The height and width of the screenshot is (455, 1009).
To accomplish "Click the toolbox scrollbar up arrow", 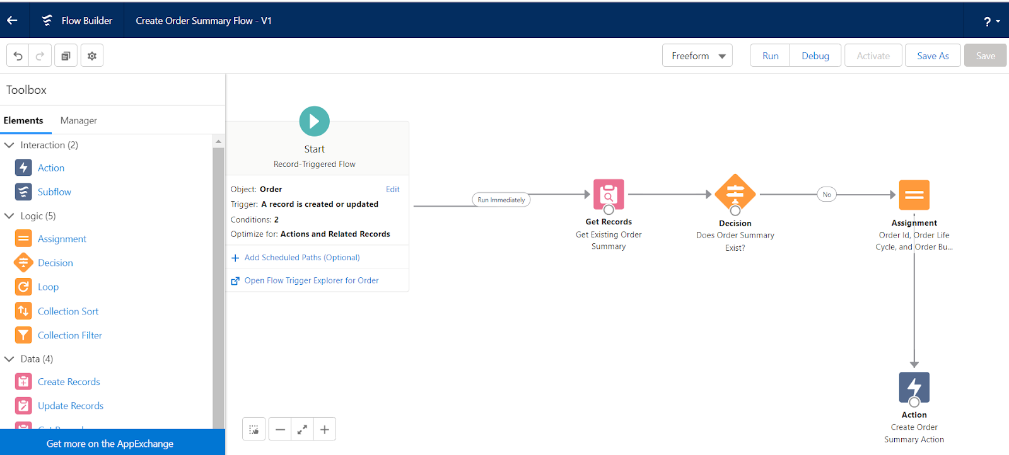I will 218,141.
